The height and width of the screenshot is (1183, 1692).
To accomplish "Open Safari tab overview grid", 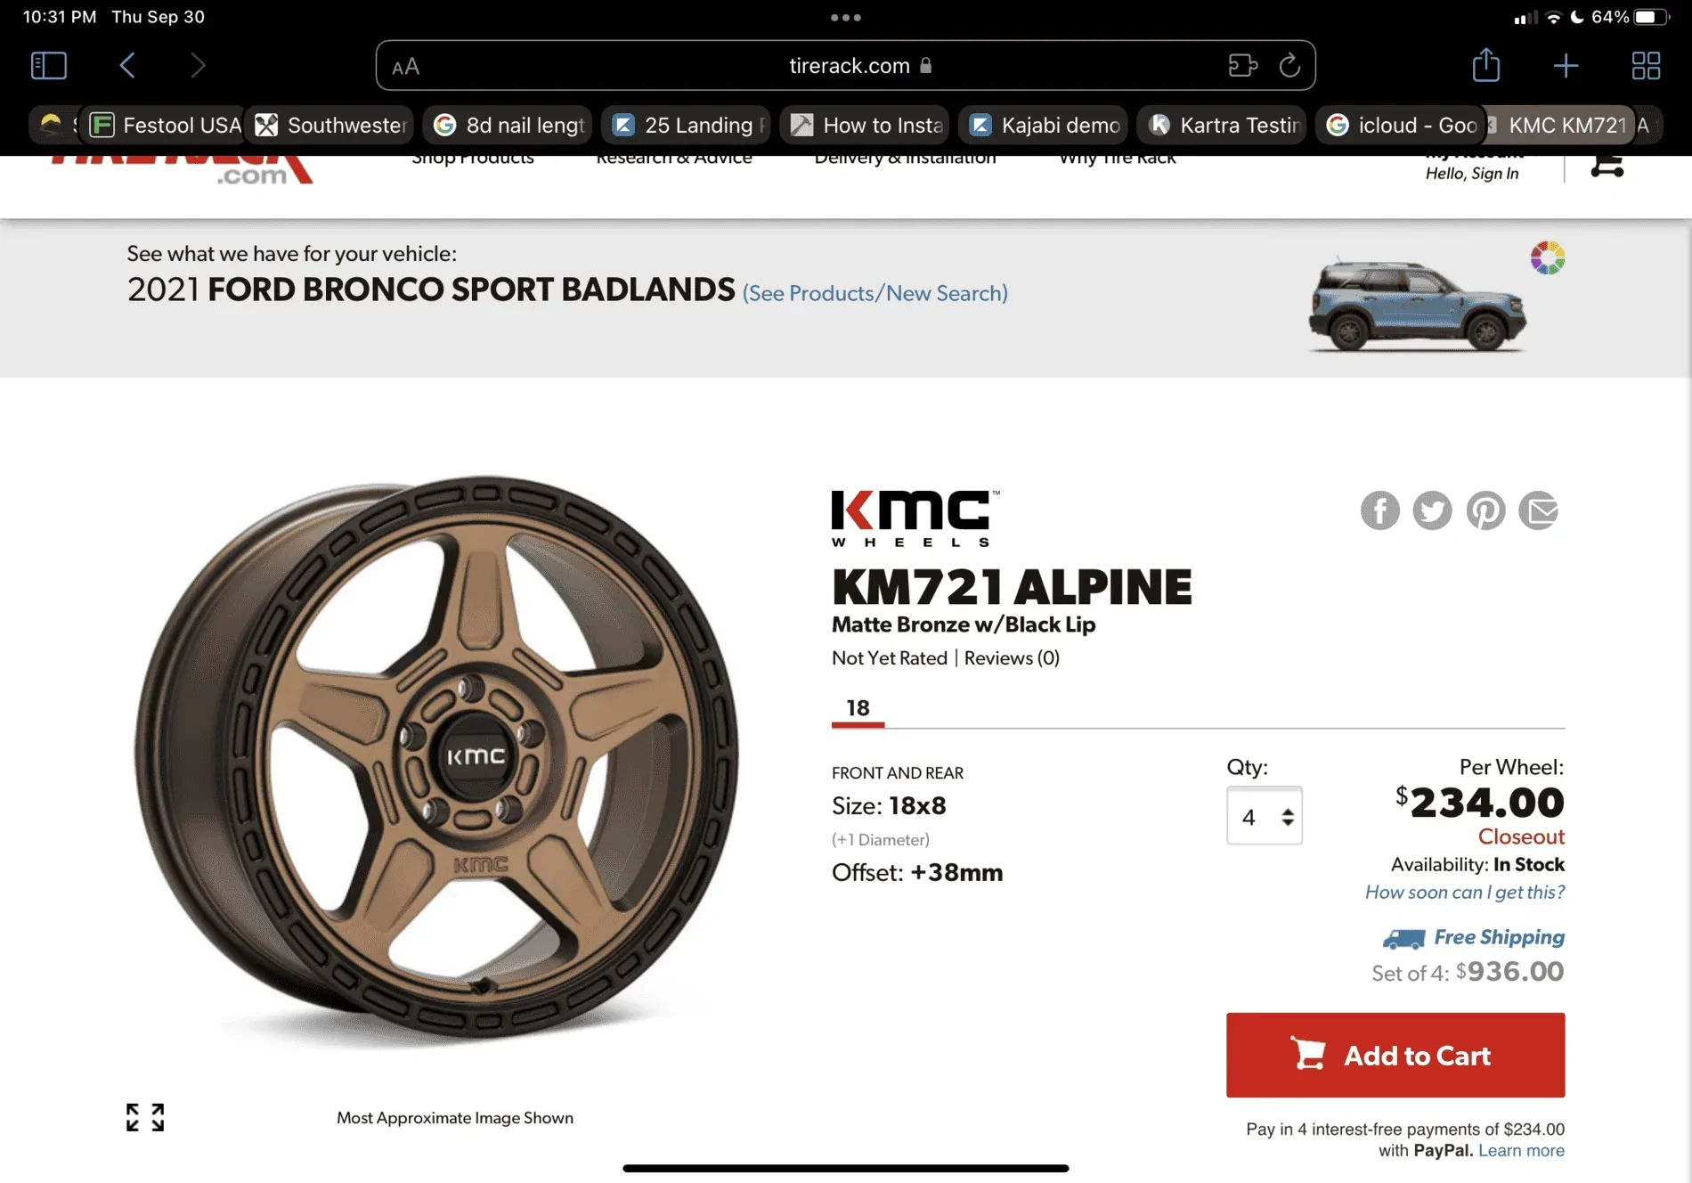I will point(1645,65).
